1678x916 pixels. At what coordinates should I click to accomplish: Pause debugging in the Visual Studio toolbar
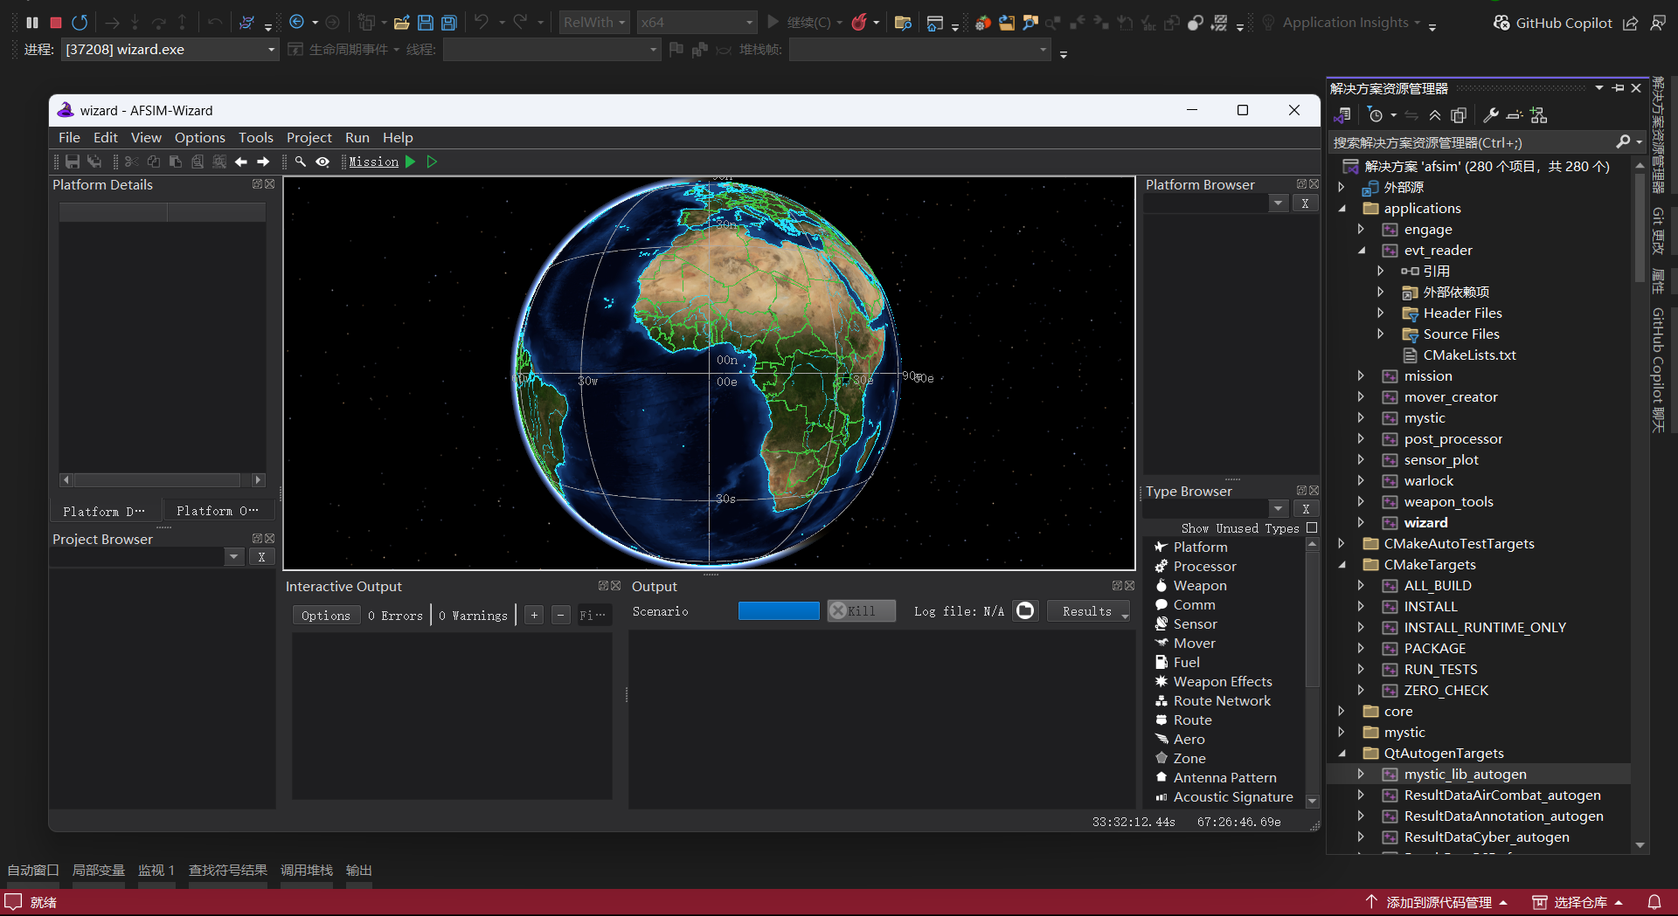click(32, 22)
